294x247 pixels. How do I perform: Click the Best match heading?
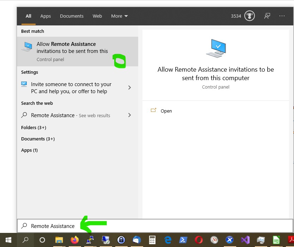point(33,31)
